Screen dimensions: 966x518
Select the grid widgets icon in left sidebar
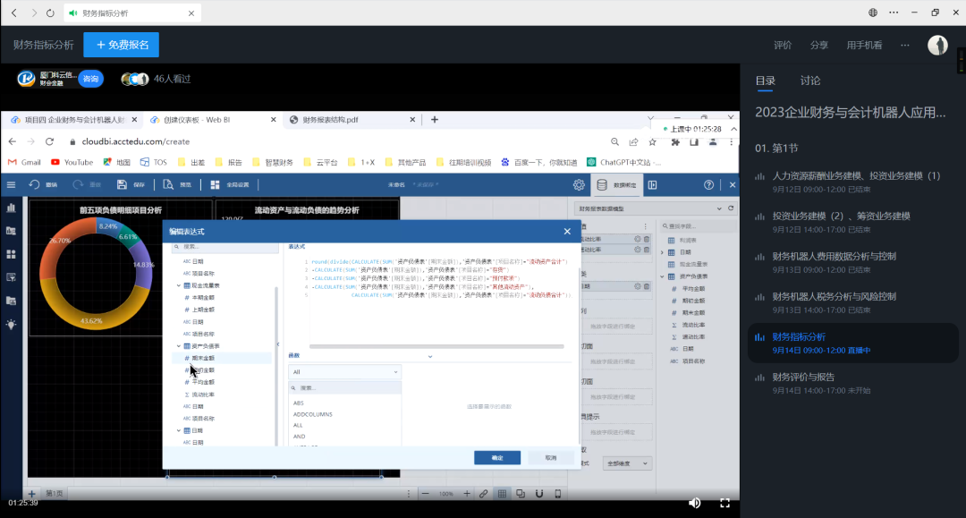tap(11, 254)
